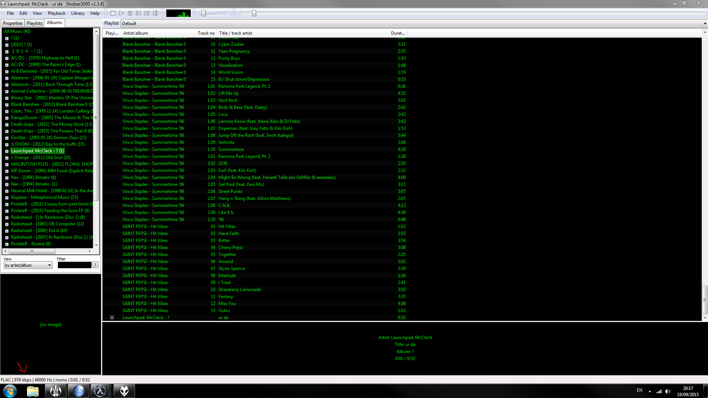This screenshot has width=708, height=398.
Task: Open the Library menu
Action: click(x=77, y=13)
